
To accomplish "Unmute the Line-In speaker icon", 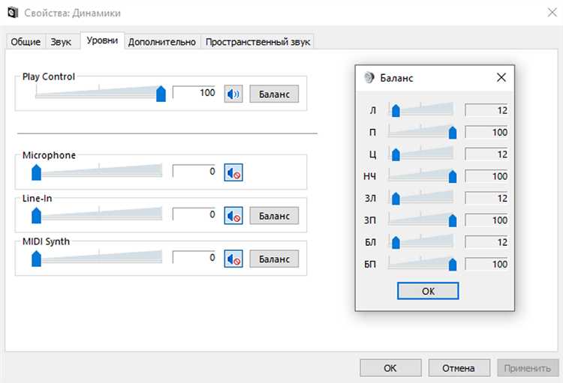I will pyautogui.click(x=233, y=216).
